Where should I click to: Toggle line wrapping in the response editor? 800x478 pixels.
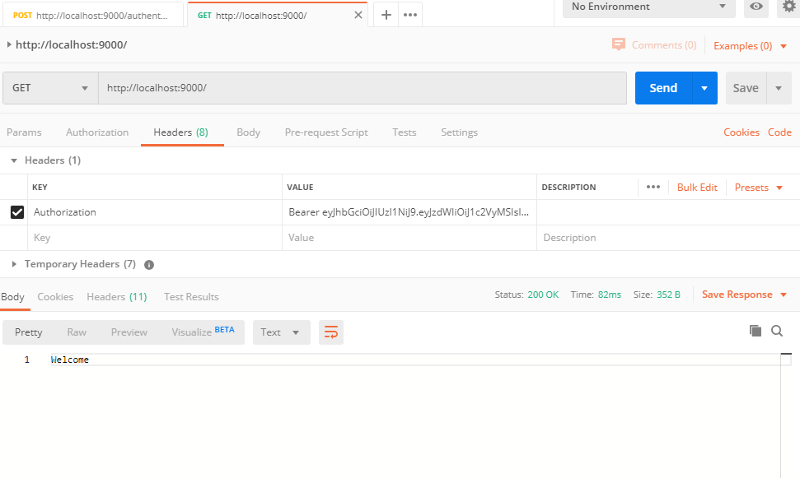point(330,332)
